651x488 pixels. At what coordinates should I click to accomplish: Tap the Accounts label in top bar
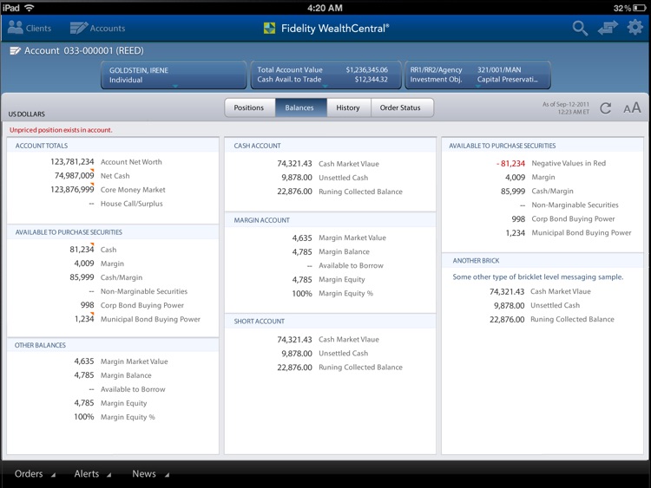(108, 29)
